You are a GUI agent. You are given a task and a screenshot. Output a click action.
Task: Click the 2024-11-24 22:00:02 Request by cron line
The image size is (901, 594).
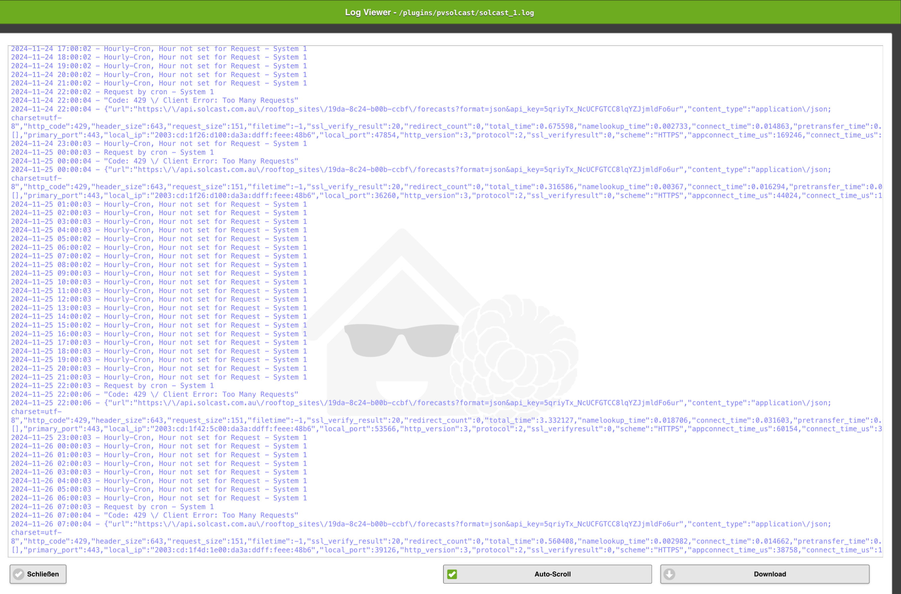point(112,92)
